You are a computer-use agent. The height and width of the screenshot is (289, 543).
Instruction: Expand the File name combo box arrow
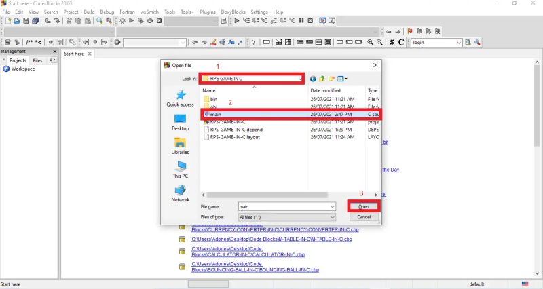(x=333, y=207)
